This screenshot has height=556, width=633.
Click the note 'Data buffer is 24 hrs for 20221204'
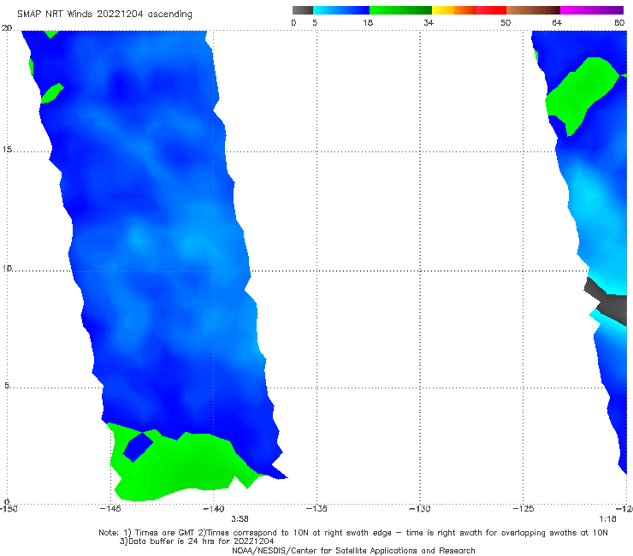[x=201, y=541]
